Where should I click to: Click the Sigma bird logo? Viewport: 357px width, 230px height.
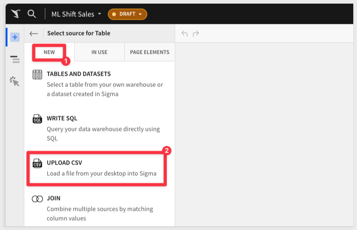point(15,14)
